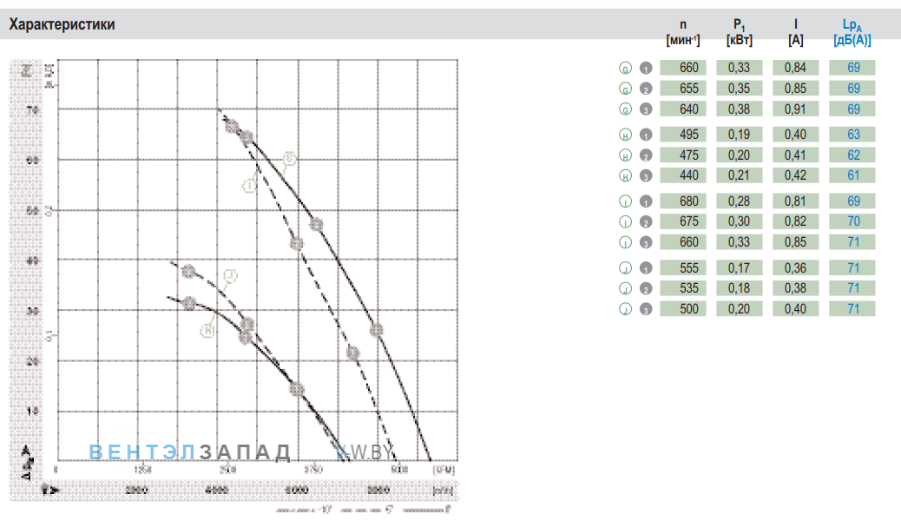
Task: Click the number 2 circle in the 655 rpm row
Action: 646,89
